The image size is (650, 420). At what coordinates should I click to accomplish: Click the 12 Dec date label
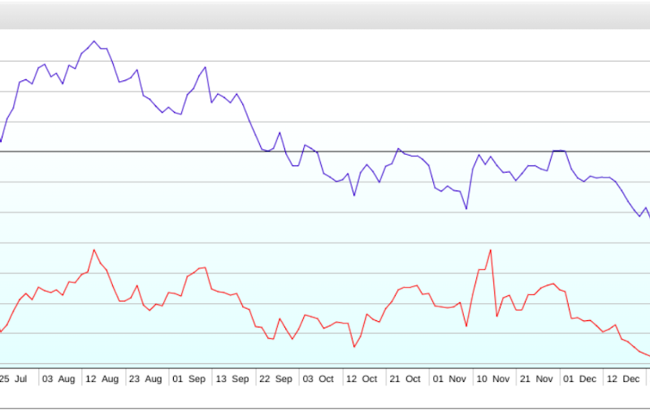tap(623, 379)
